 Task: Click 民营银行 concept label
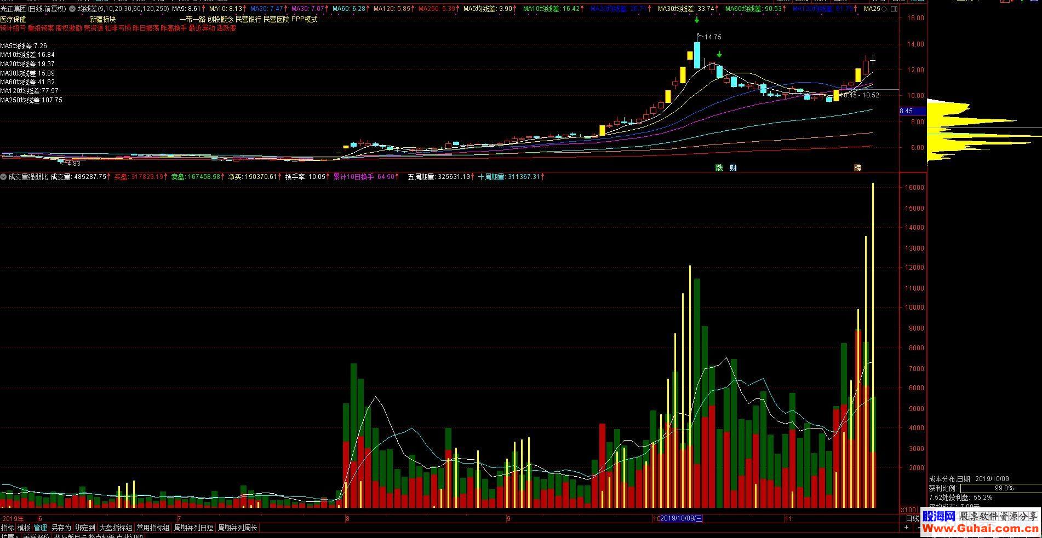(x=249, y=19)
